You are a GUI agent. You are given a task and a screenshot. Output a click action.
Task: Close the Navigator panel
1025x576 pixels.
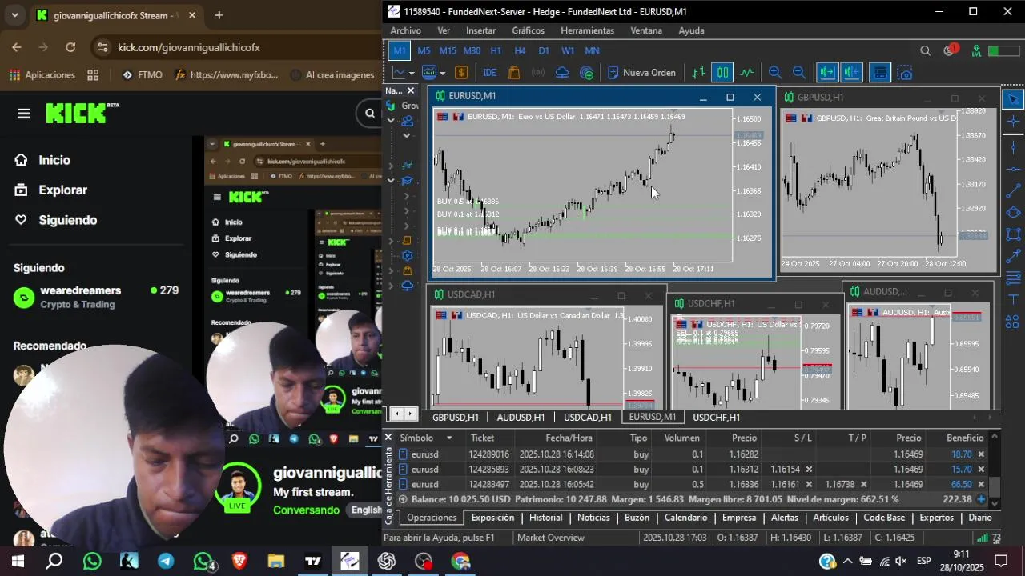411,91
